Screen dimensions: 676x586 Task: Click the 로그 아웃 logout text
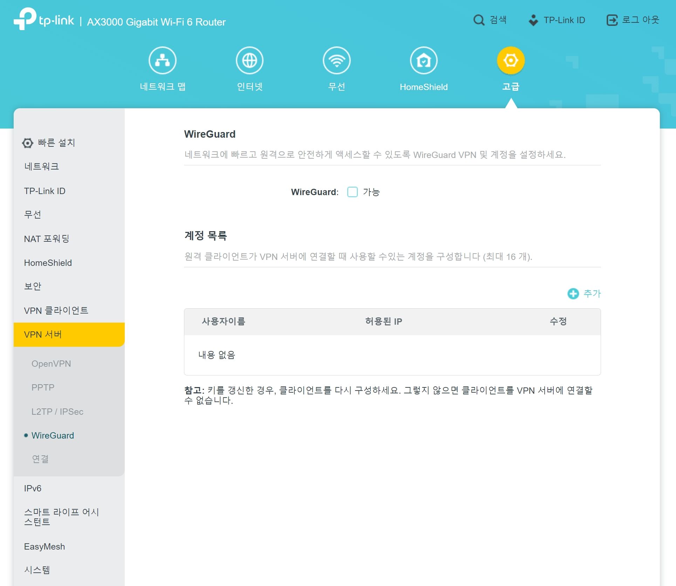pos(641,20)
